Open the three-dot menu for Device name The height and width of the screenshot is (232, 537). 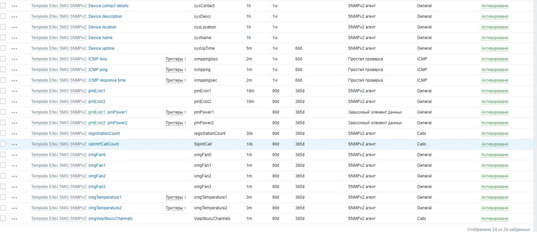14,38
